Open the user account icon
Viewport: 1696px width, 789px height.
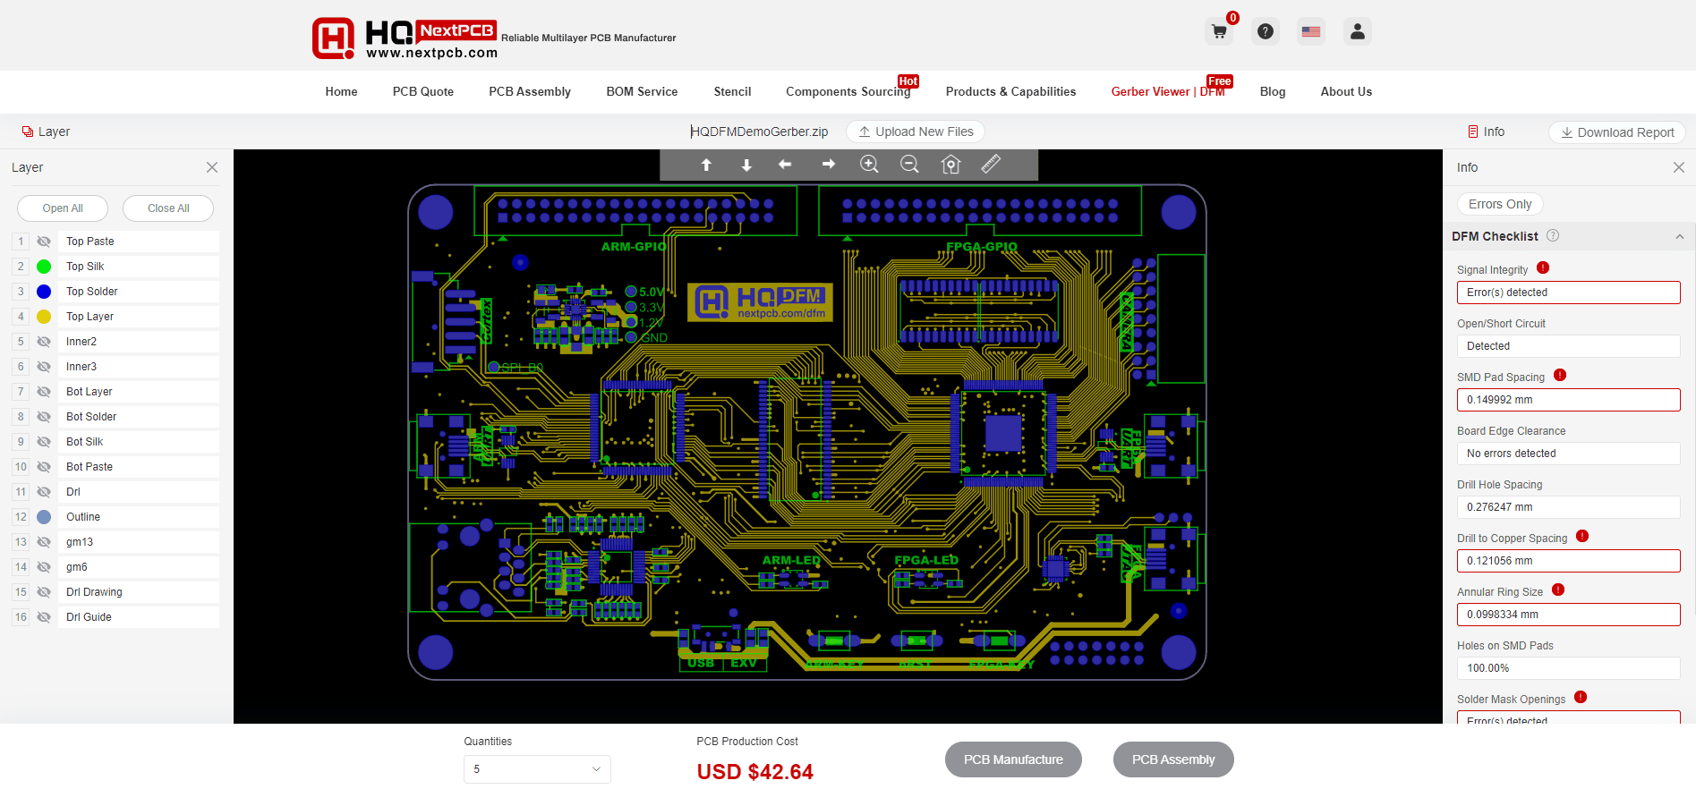(x=1357, y=32)
